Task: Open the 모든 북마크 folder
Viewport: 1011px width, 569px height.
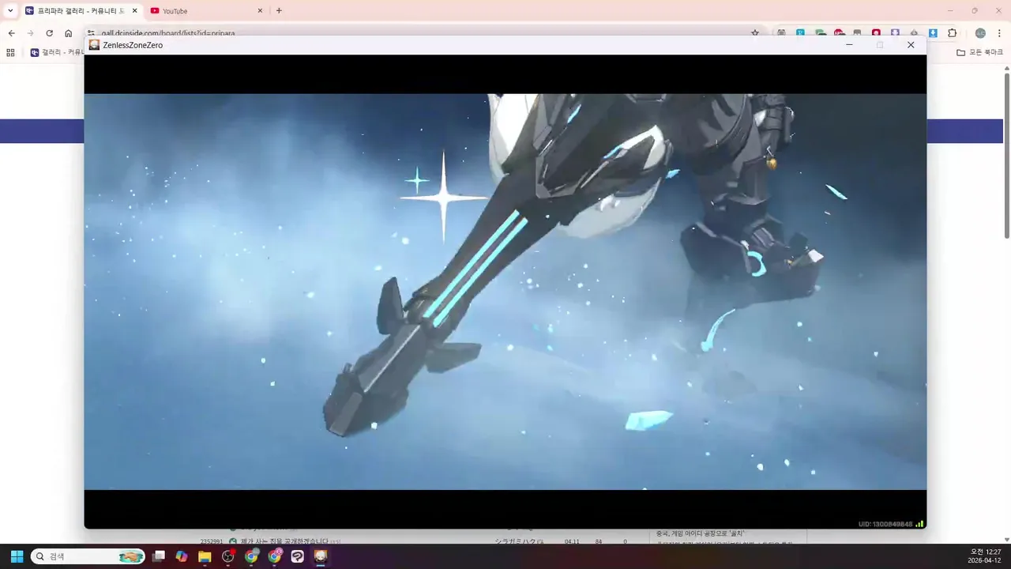Action: [x=979, y=52]
